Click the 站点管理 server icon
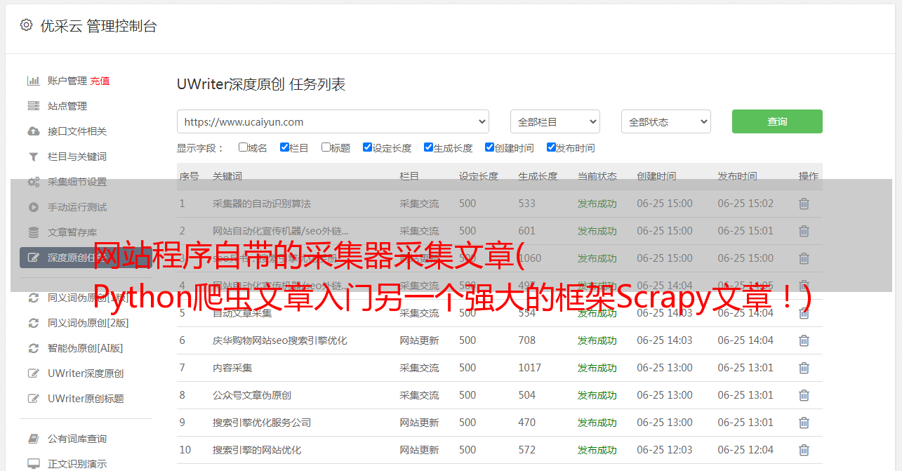Image resolution: width=902 pixels, height=471 pixels. (x=33, y=106)
